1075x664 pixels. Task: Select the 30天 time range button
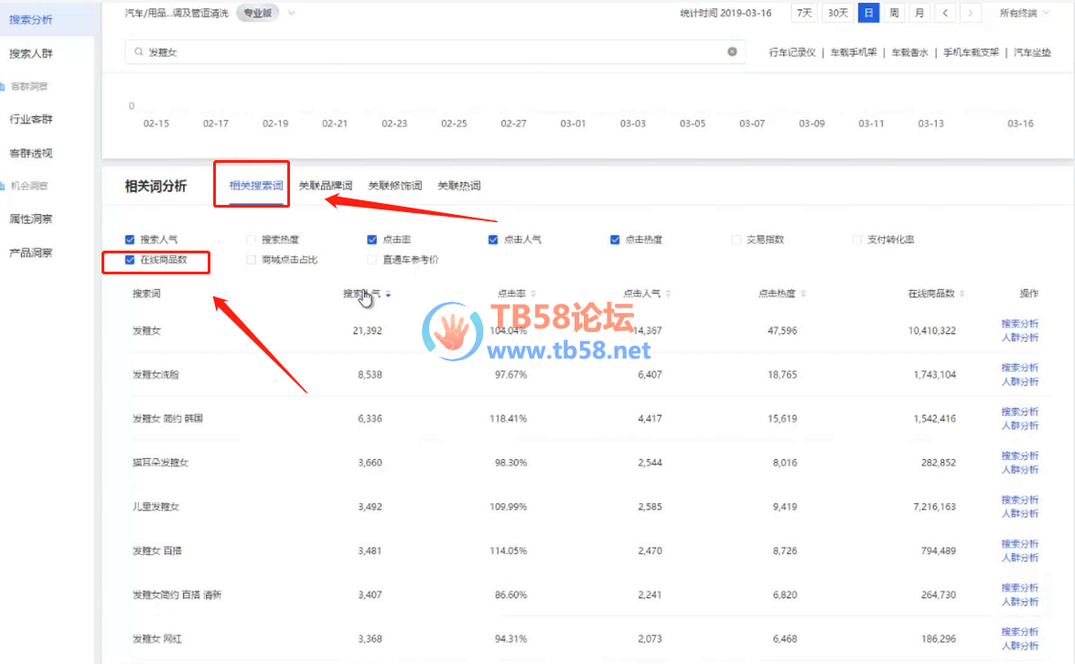pos(837,13)
